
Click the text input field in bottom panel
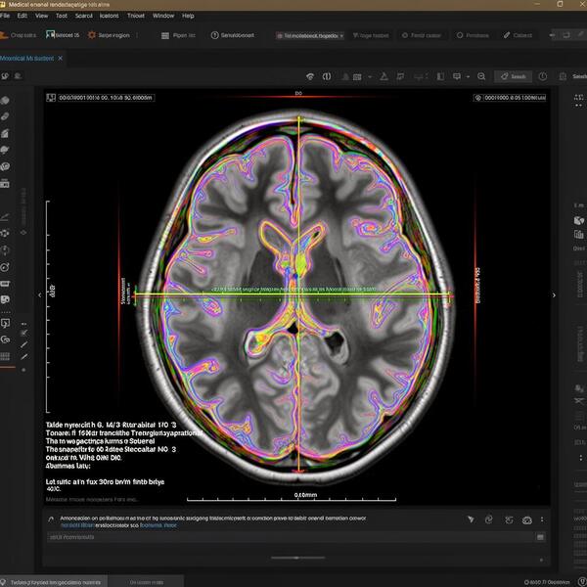click(291, 537)
